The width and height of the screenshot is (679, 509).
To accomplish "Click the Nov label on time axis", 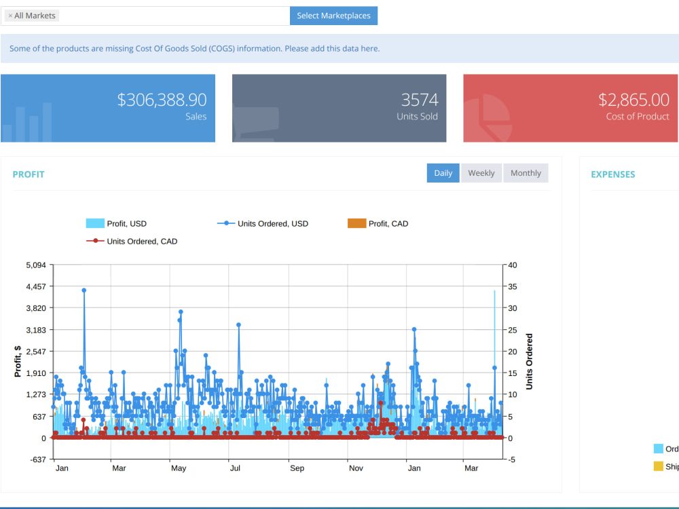I will click(356, 468).
